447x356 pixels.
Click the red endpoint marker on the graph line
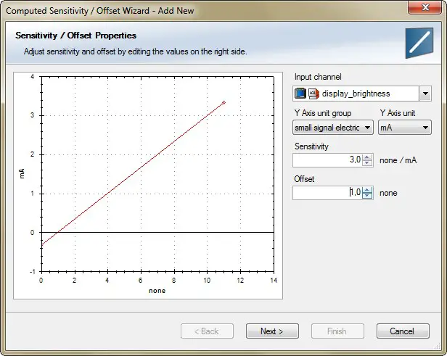pos(223,102)
